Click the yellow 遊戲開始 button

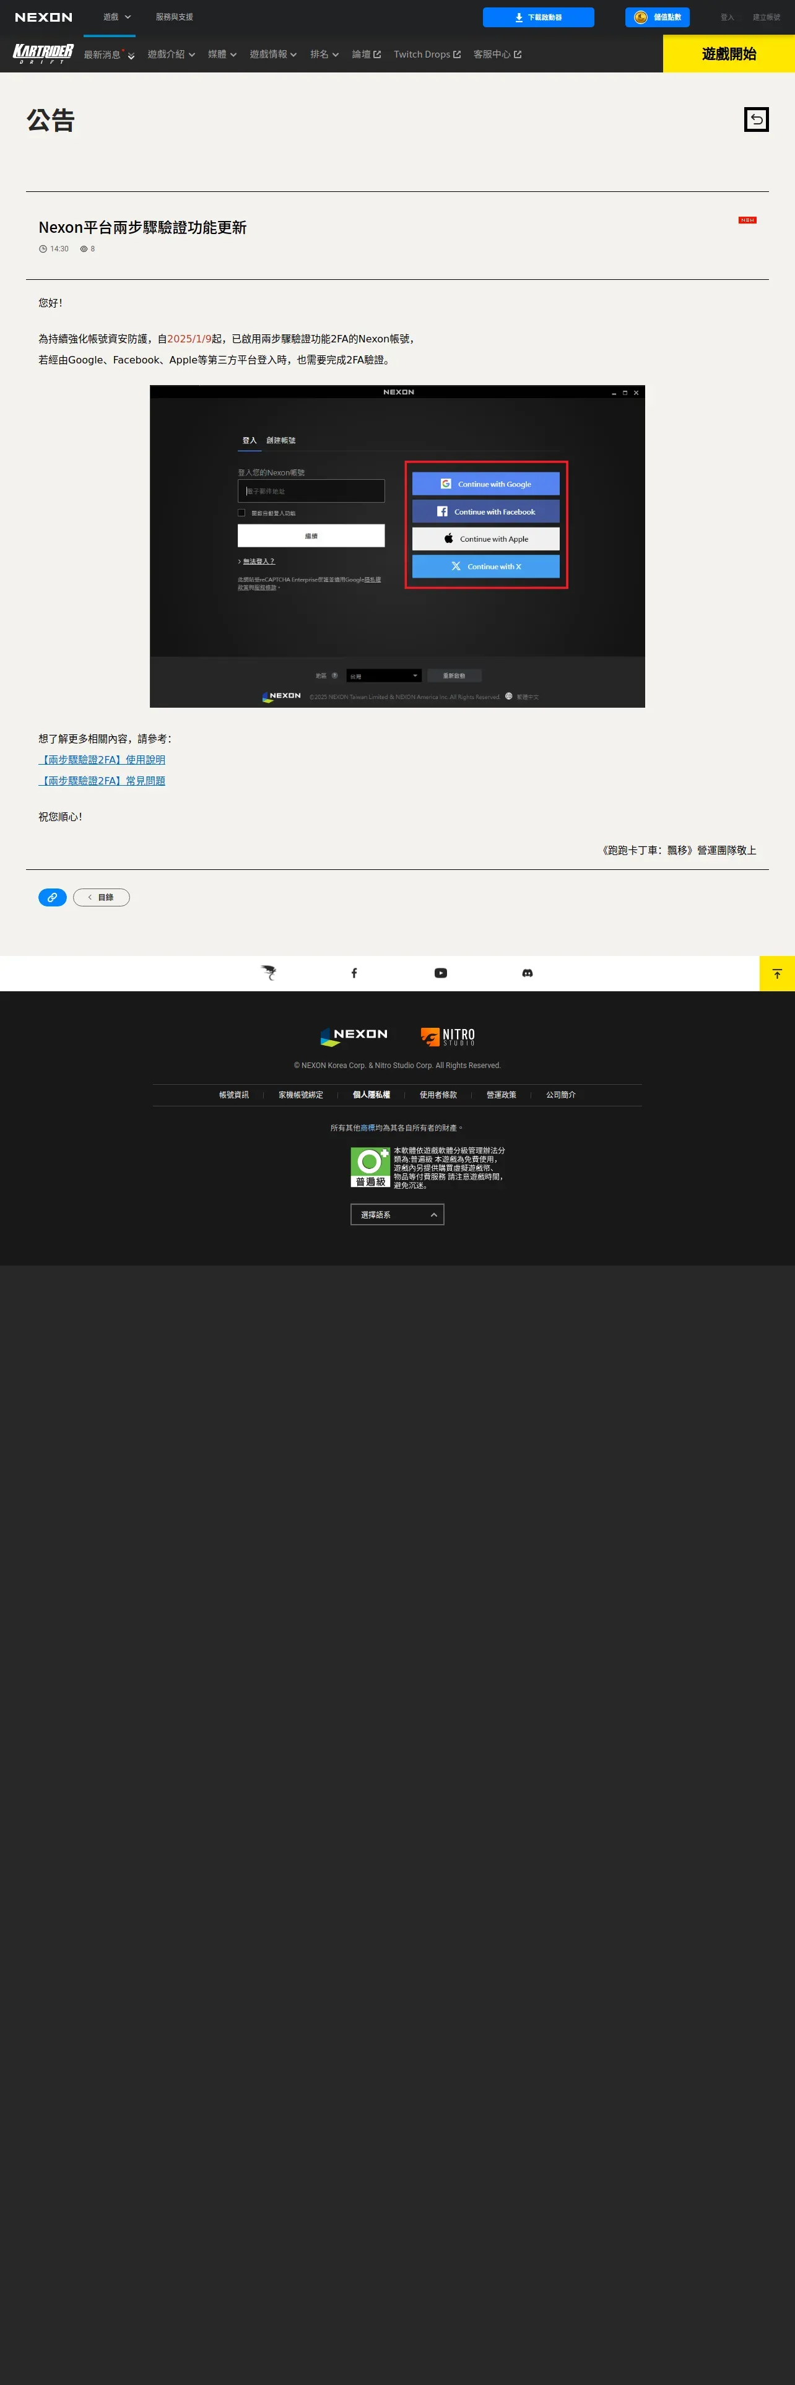[x=729, y=54]
